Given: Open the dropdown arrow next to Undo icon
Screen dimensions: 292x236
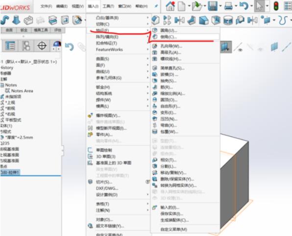Looking at the screenshot, I should 252,6.
